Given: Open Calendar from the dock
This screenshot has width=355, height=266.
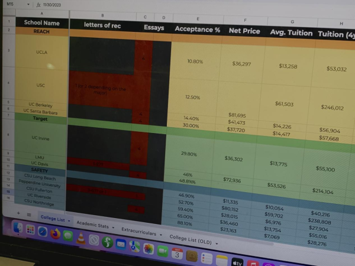Looking at the screenshot, I should click(177, 254).
